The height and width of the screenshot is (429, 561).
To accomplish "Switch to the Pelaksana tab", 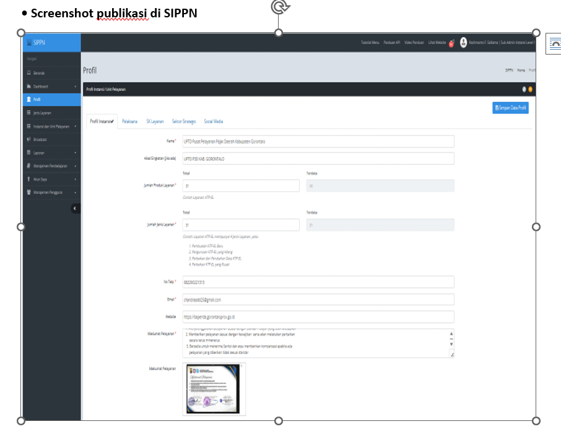I will (129, 122).
